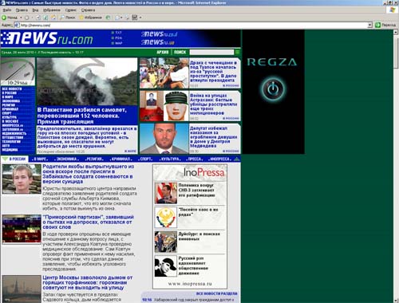Open the newsru.co.il logo link
The height and width of the screenshot is (303, 399).
point(160,34)
